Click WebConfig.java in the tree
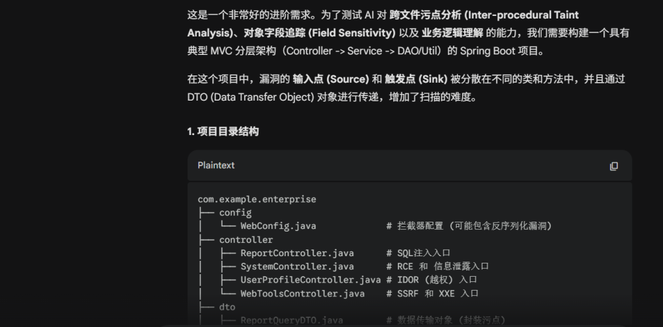This screenshot has height=327, width=663. tap(278, 226)
